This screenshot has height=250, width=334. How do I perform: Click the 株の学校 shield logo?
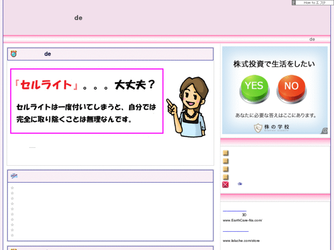click(x=258, y=128)
